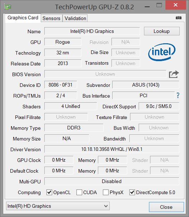Click the Close button

coord(166,207)
